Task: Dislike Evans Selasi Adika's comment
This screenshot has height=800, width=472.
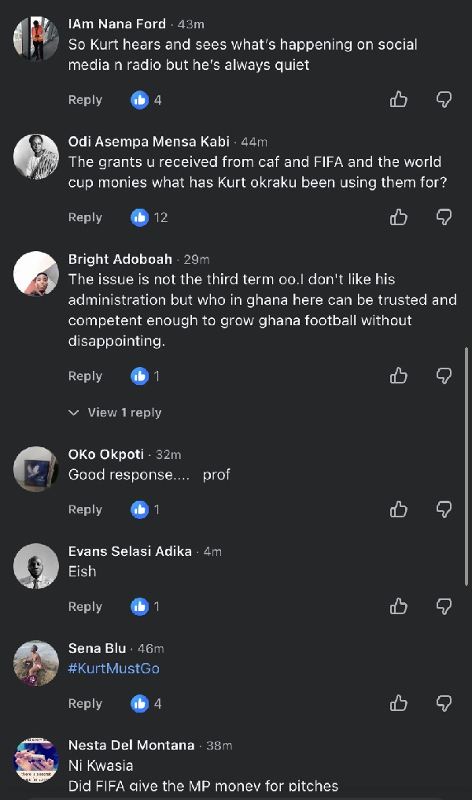Action: click(x=444, y=606)
